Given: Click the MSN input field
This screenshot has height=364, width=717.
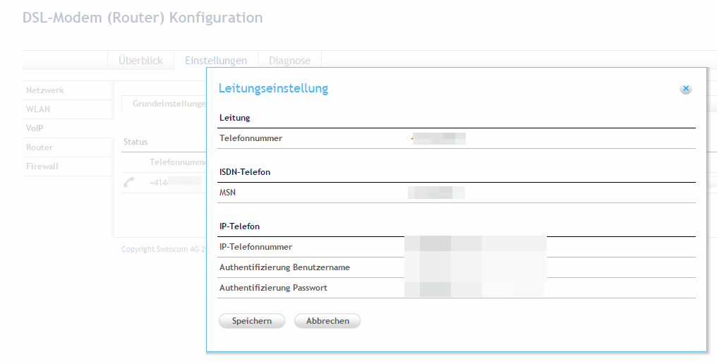Looking at the screenshot, I should click(x=436, y=193).
